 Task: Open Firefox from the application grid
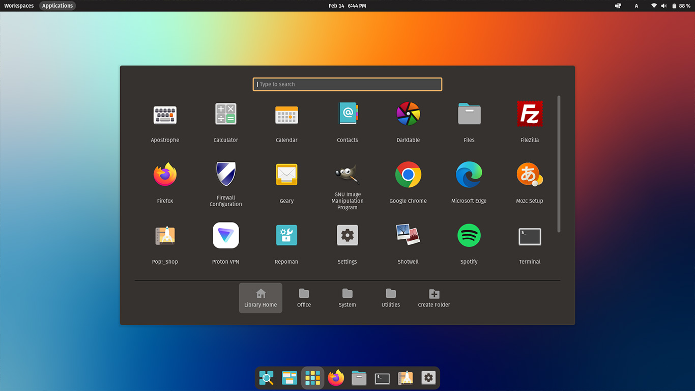pyautogui.click(x=165, y=182)
